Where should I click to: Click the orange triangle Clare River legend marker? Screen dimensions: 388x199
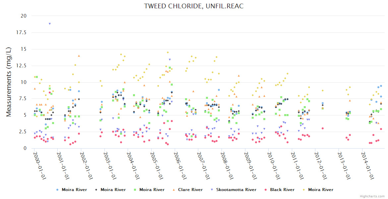(x=174, y=190)
